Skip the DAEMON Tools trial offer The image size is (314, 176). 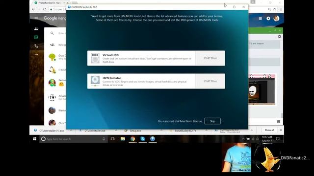click(x=212, y=121)
